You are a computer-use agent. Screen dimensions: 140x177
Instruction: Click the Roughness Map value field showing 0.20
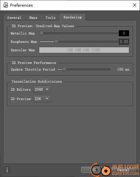124,41
